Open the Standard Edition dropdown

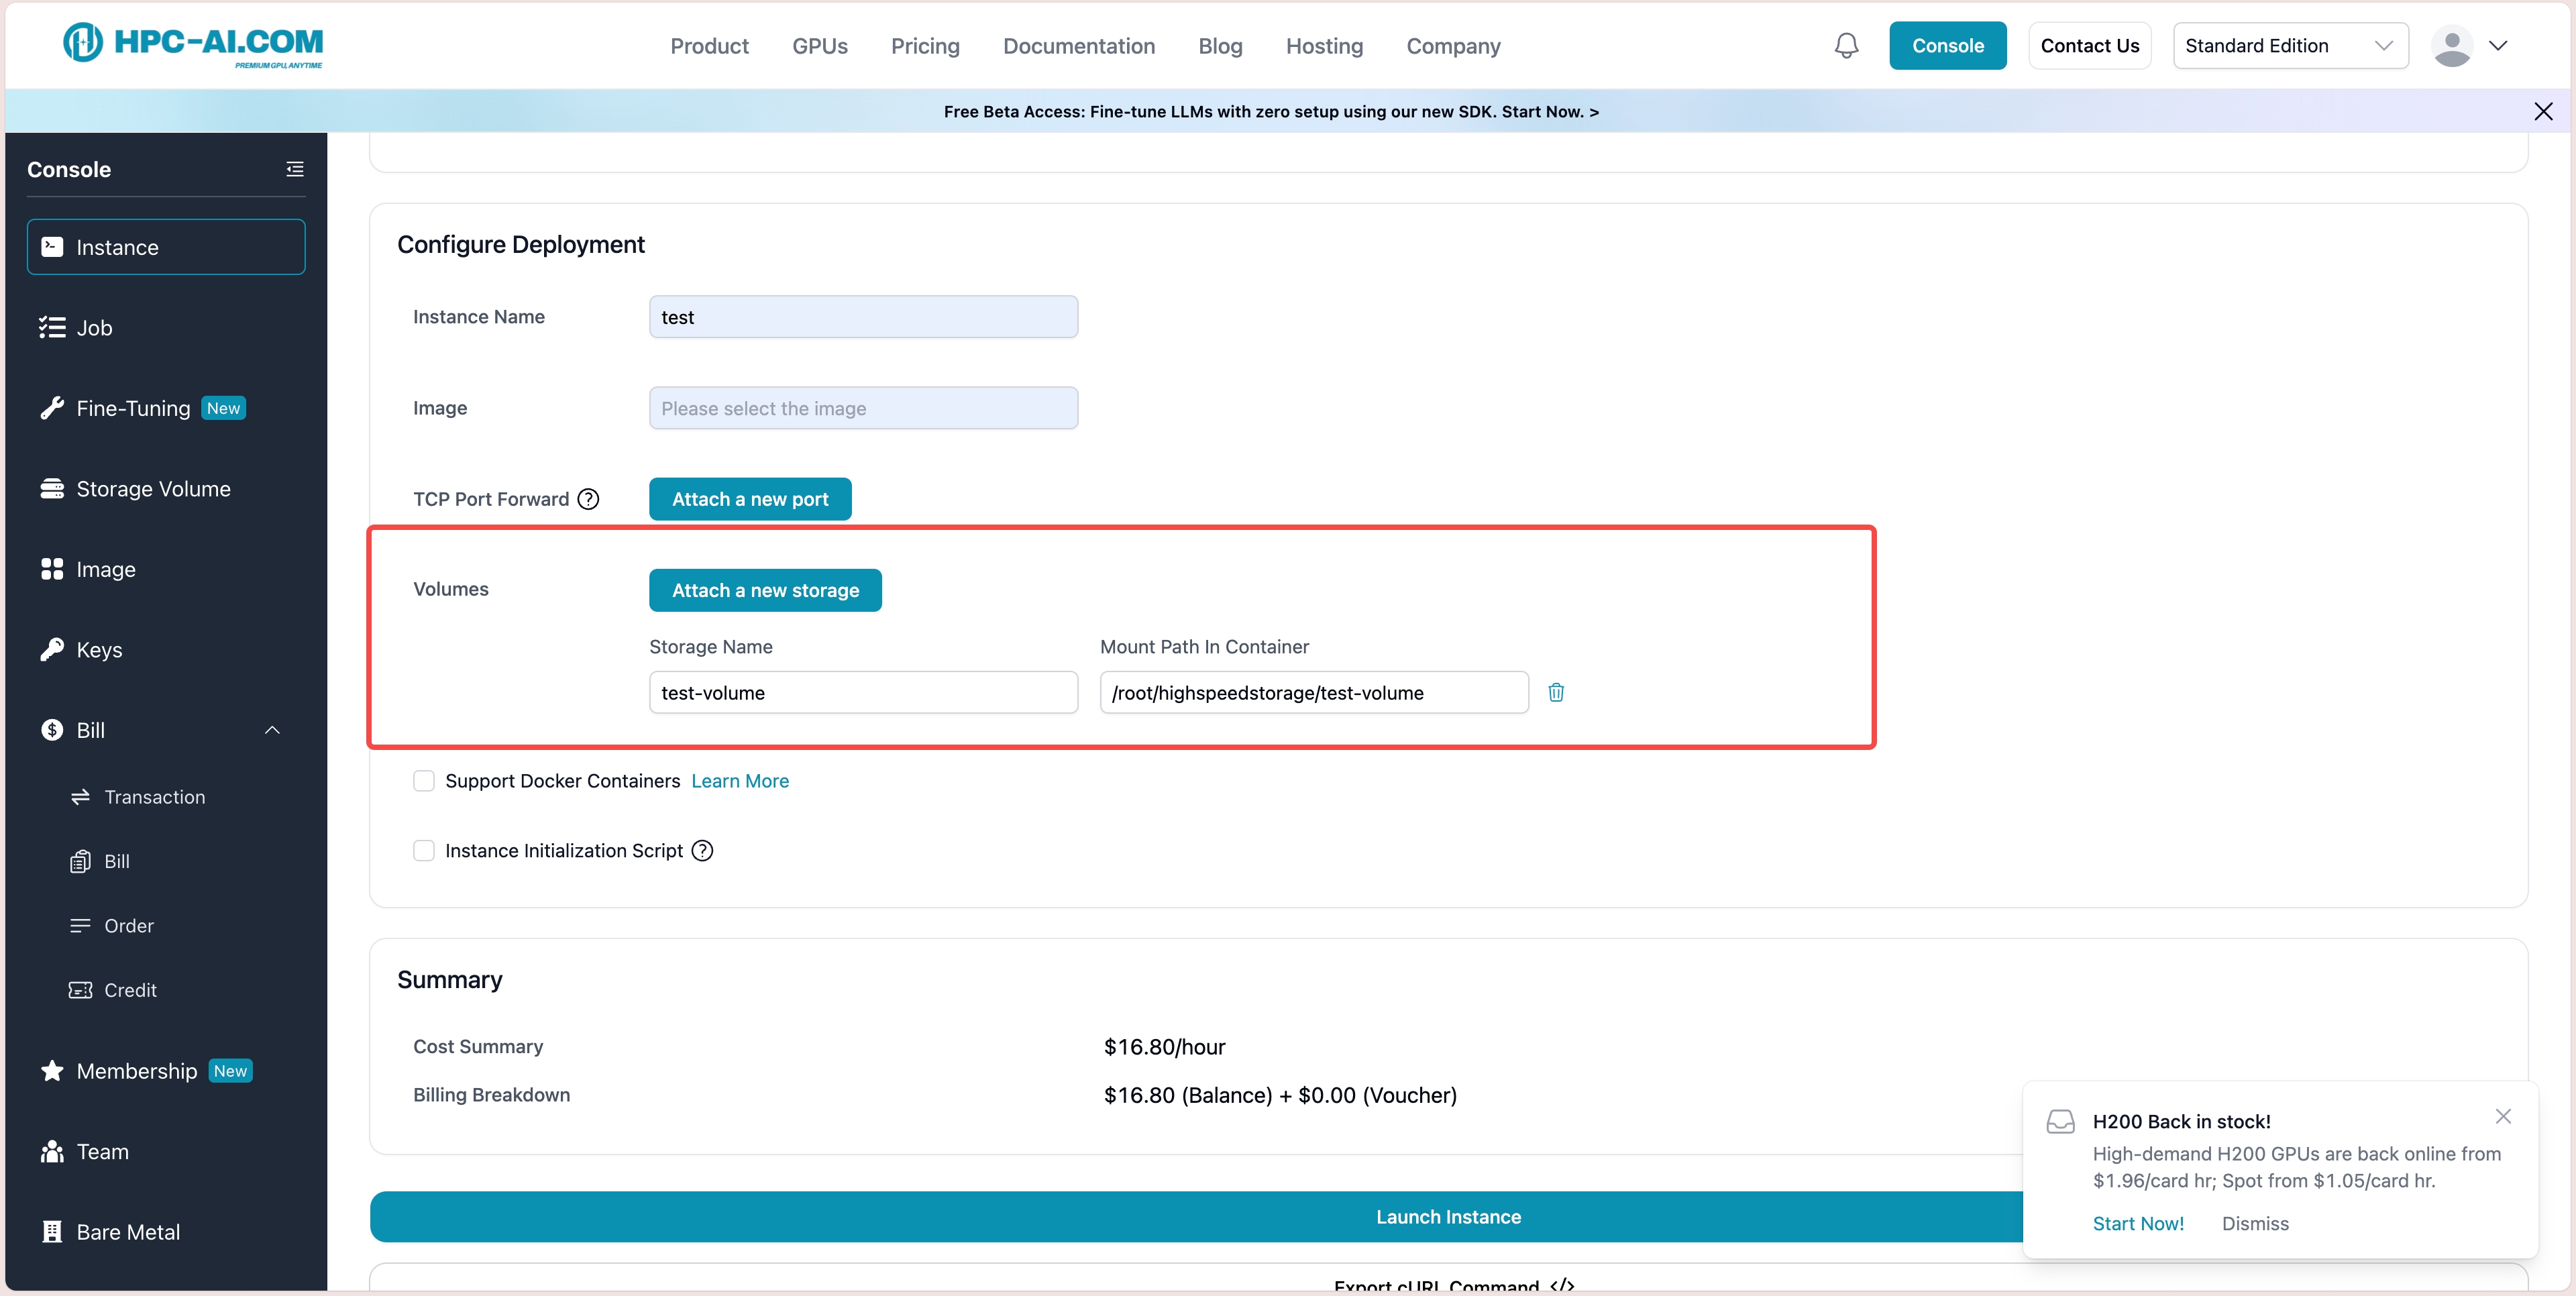pyautogui.click(x=2289, y=46)
